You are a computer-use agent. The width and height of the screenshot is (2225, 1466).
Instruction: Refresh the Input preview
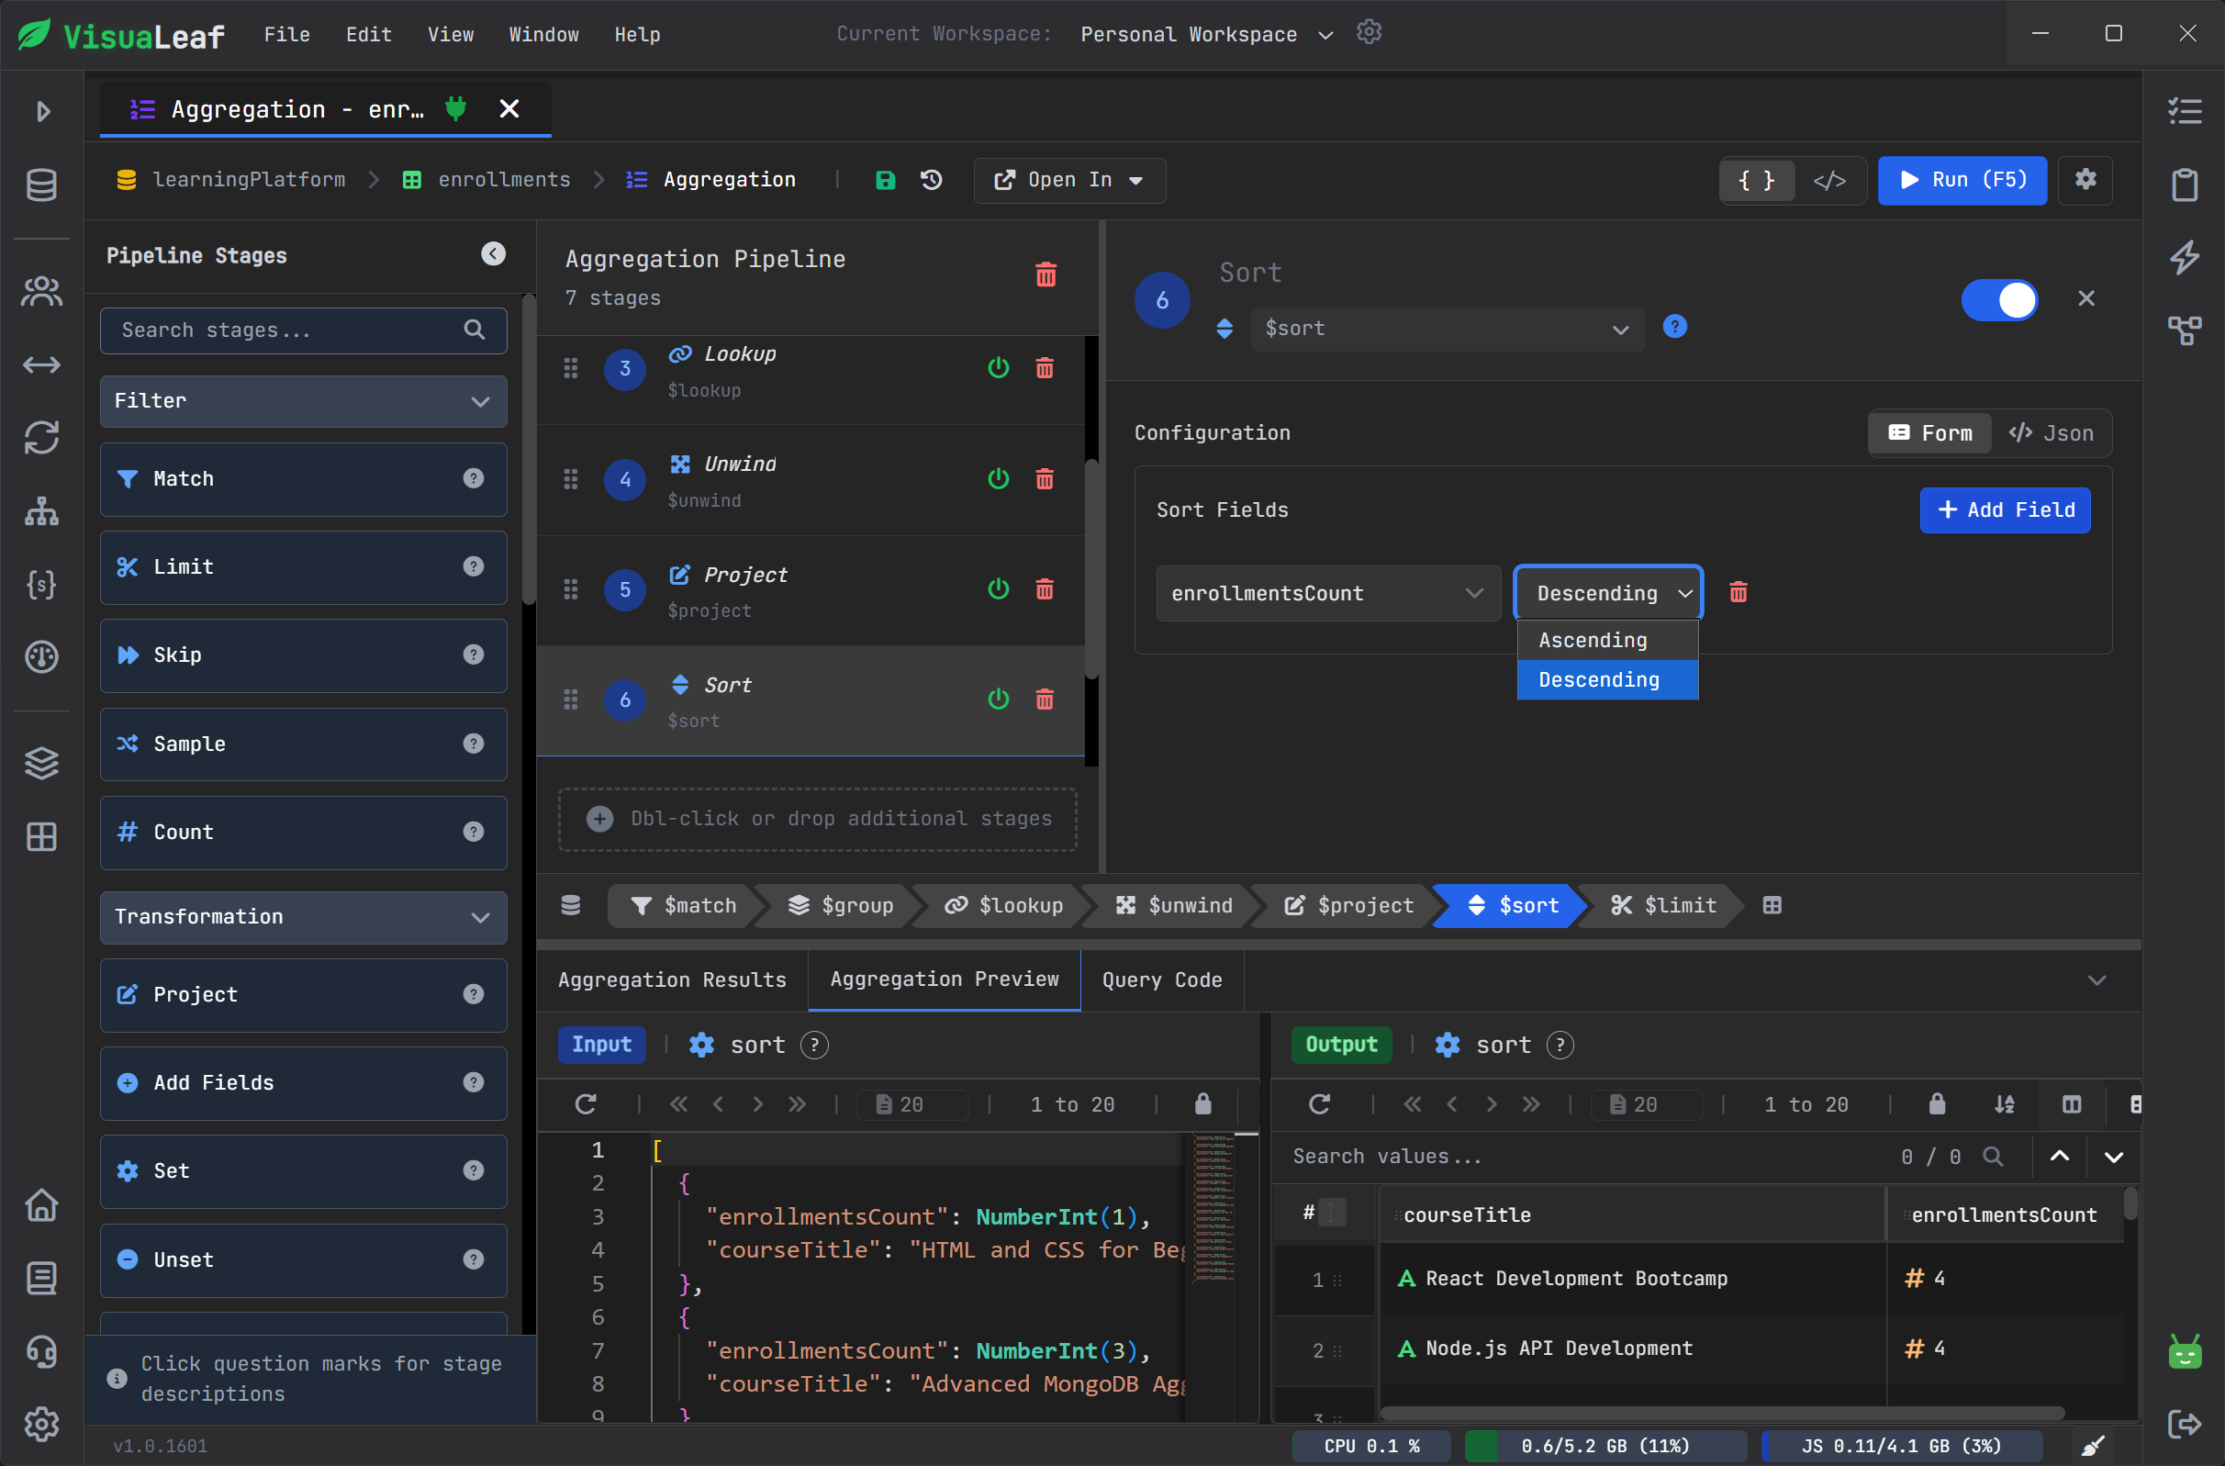[587, 1104]
